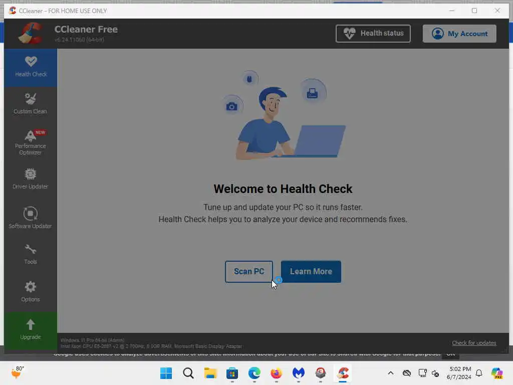The width and height of the screenshot is (513, 385).
Task: Open Microsoft Store from taskbar
Action: (x=232, y=373)
